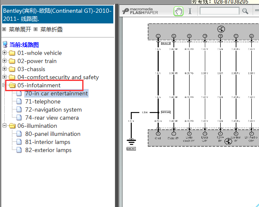Expand the 03-chassis folder
This screenshot has width=259, height=207.
(x=4, y=69)
